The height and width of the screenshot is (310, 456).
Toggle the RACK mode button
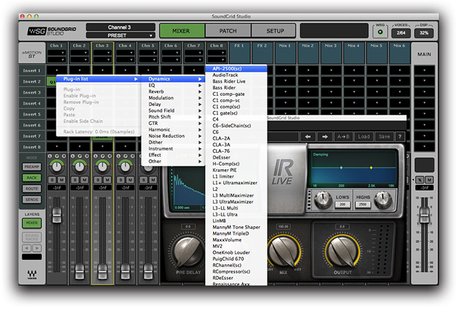tap(32, 178)
